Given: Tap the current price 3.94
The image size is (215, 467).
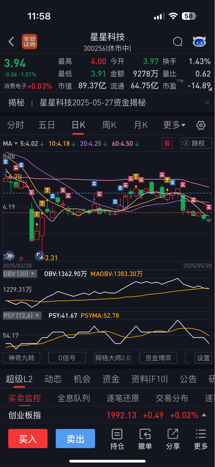Looking at the screenshot, I should tap(15, 63).
